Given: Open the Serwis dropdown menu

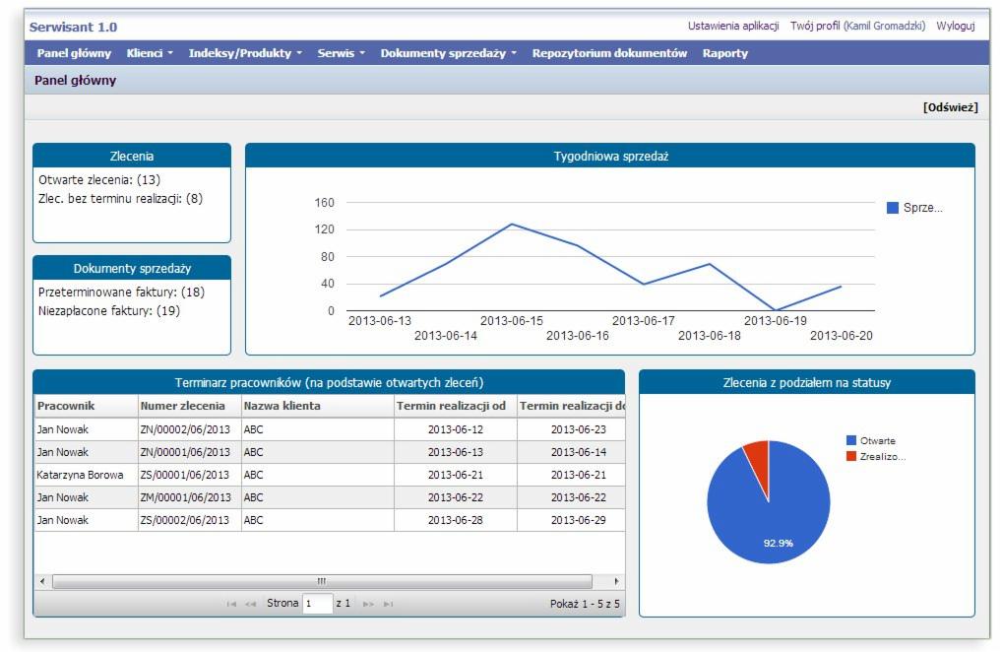Looking at the screenshot, I should [341, 53].
